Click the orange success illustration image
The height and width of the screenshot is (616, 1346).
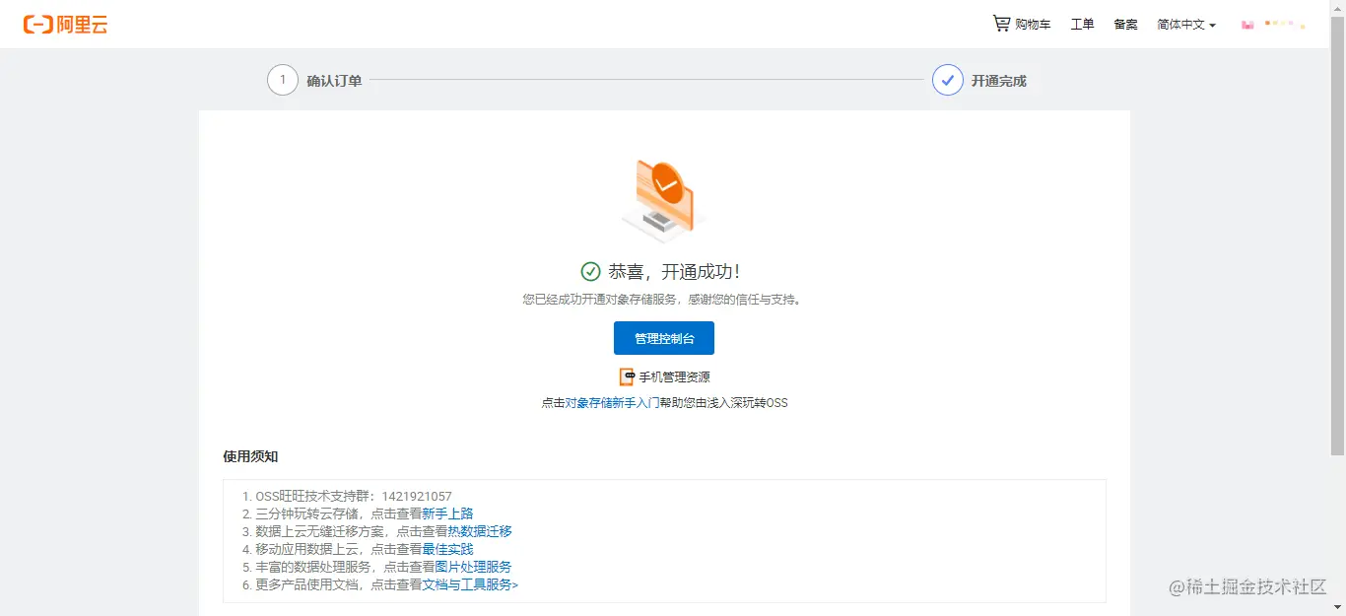[663, 201]
